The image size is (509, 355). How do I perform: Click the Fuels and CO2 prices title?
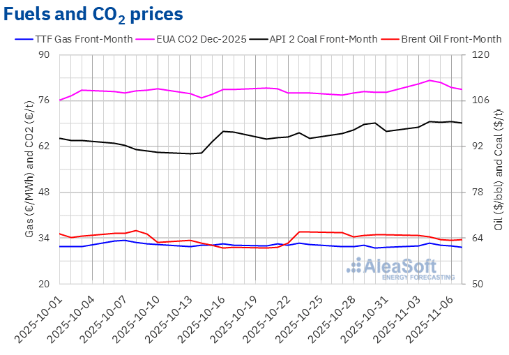(x=95, y=14)
